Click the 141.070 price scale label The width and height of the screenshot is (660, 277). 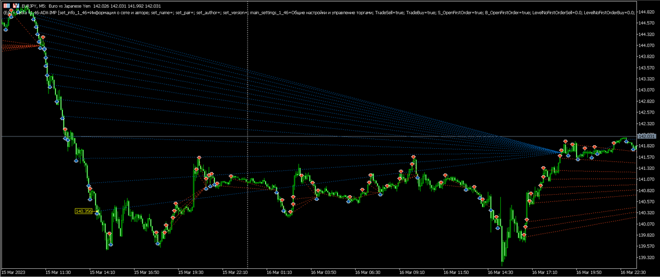[647, 179]
